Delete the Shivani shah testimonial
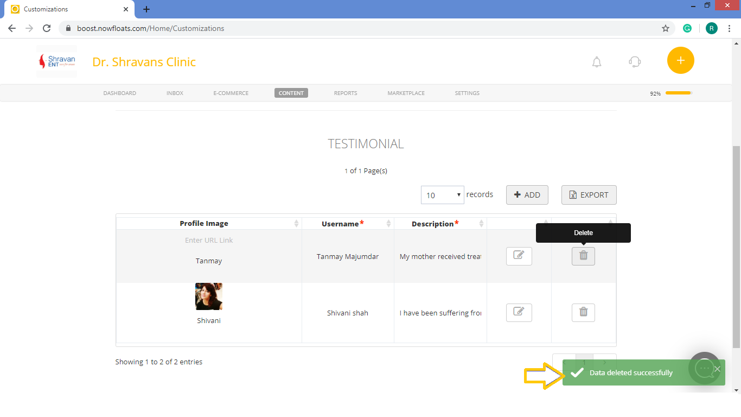The image size is (741, 417). pos(583,312)
